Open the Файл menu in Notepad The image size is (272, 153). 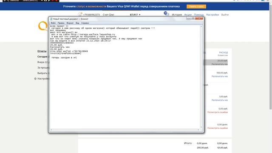(x=53, y=23)
